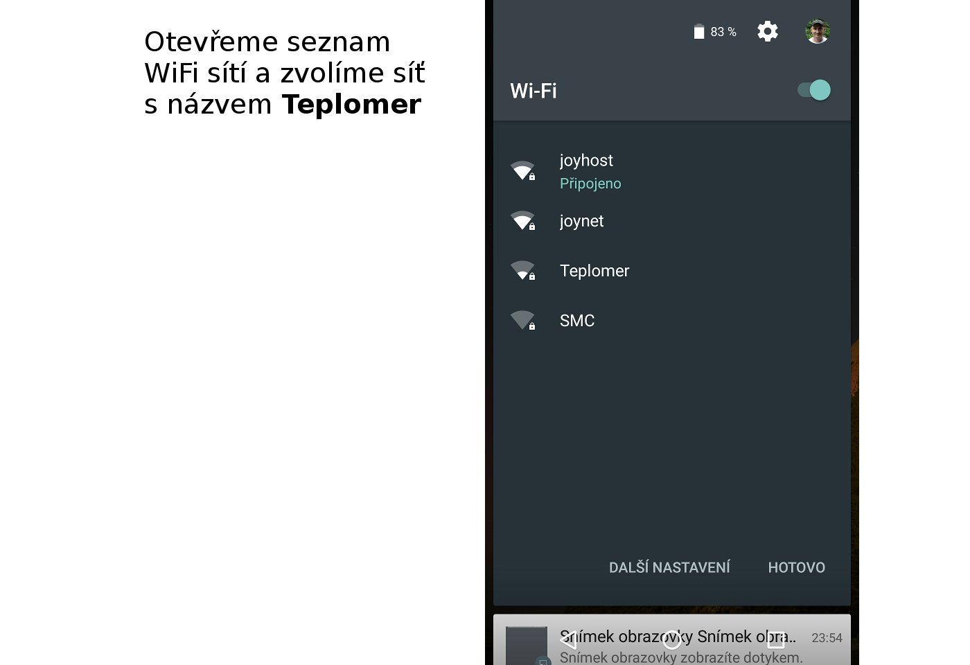Turn off the Wi-Fi toggle switch
The height and width of the screenshot is (665, 970).
coord(813,90)
